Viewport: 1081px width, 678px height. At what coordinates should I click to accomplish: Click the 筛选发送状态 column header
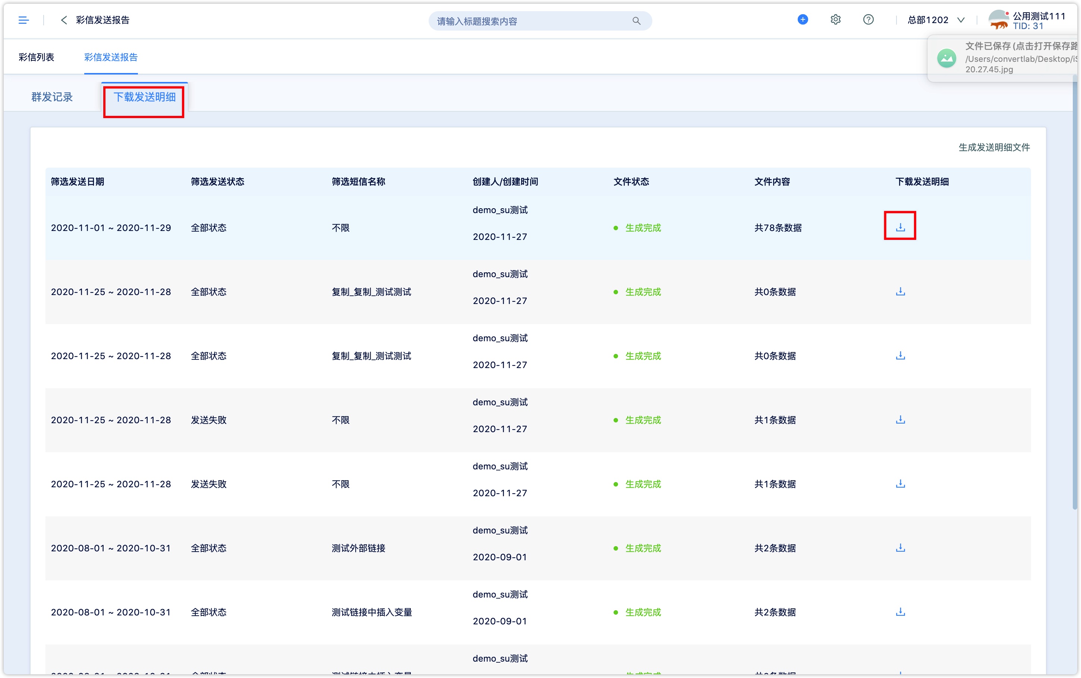coord(218,182)
